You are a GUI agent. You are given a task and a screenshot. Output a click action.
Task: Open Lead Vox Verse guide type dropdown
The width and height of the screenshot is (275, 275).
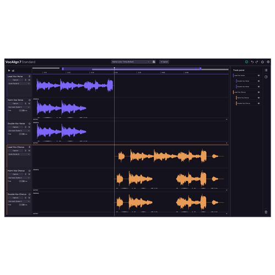click(x=19, y=84)
